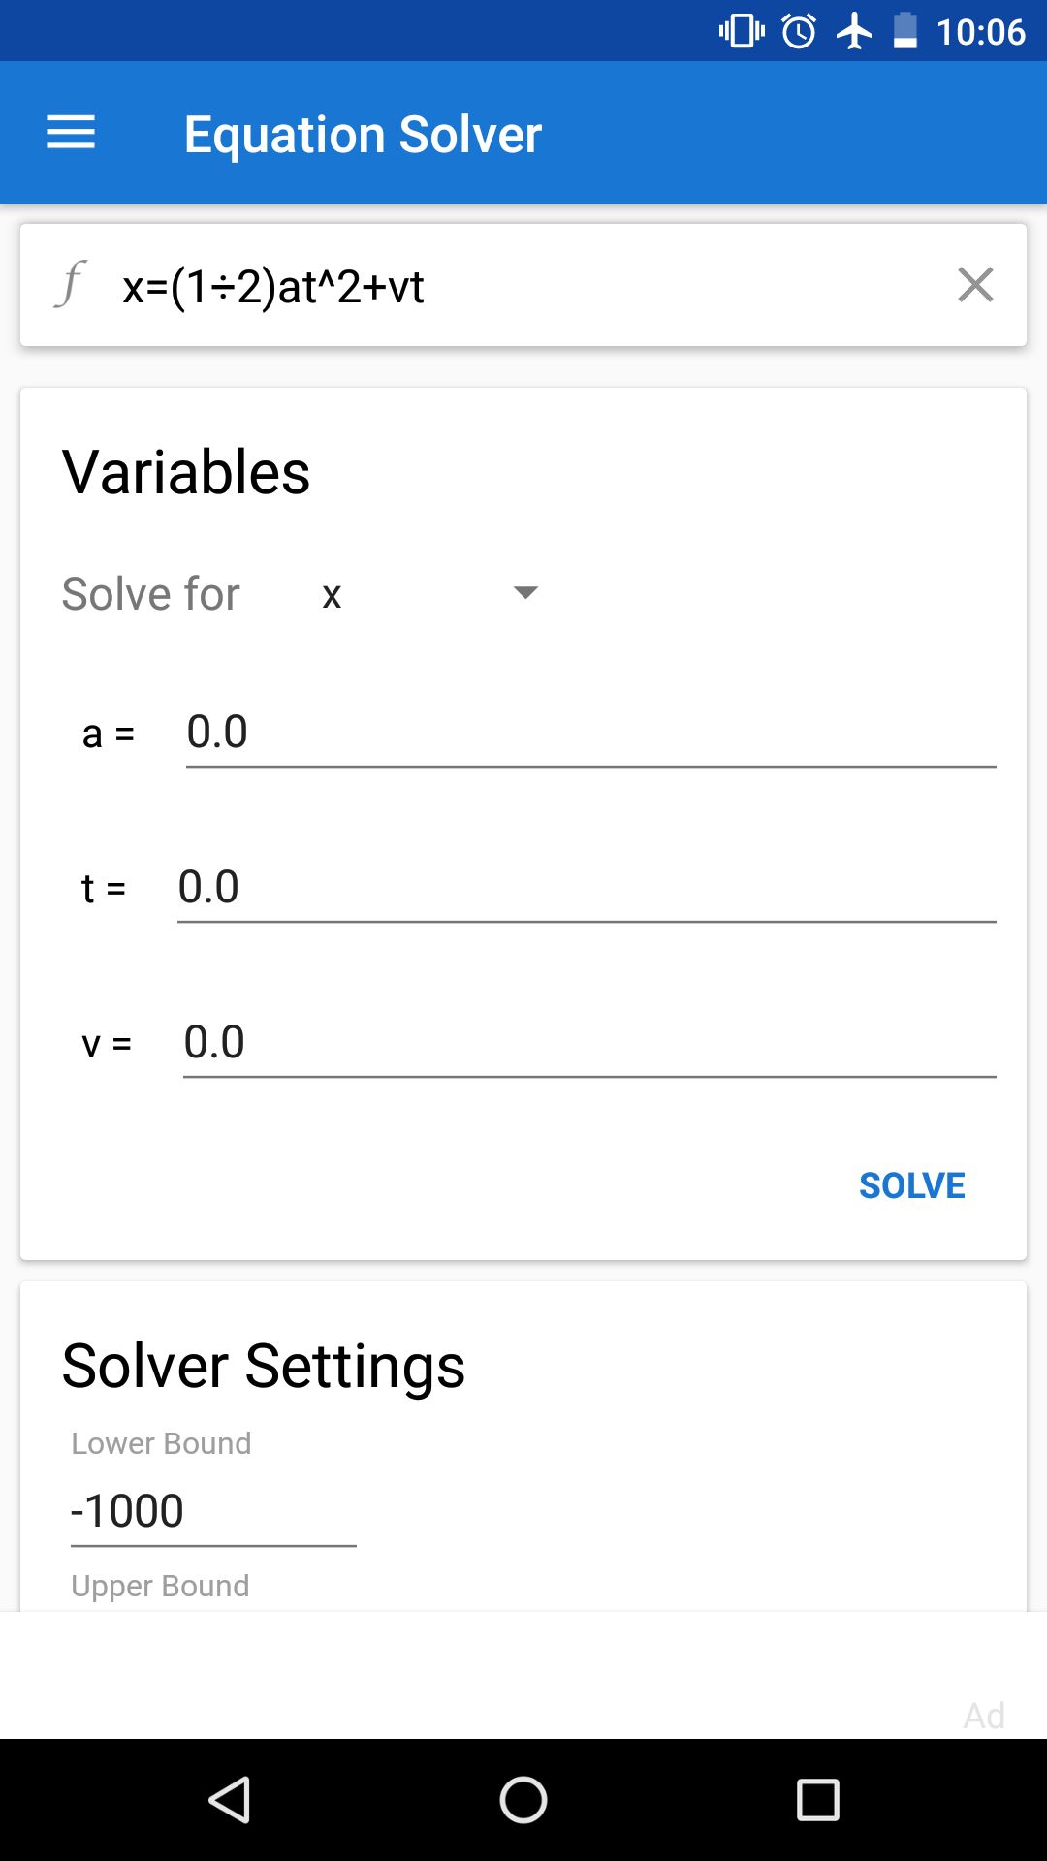Select the x value in Solve for
Screen dimensions: 1047x1861
333,595
